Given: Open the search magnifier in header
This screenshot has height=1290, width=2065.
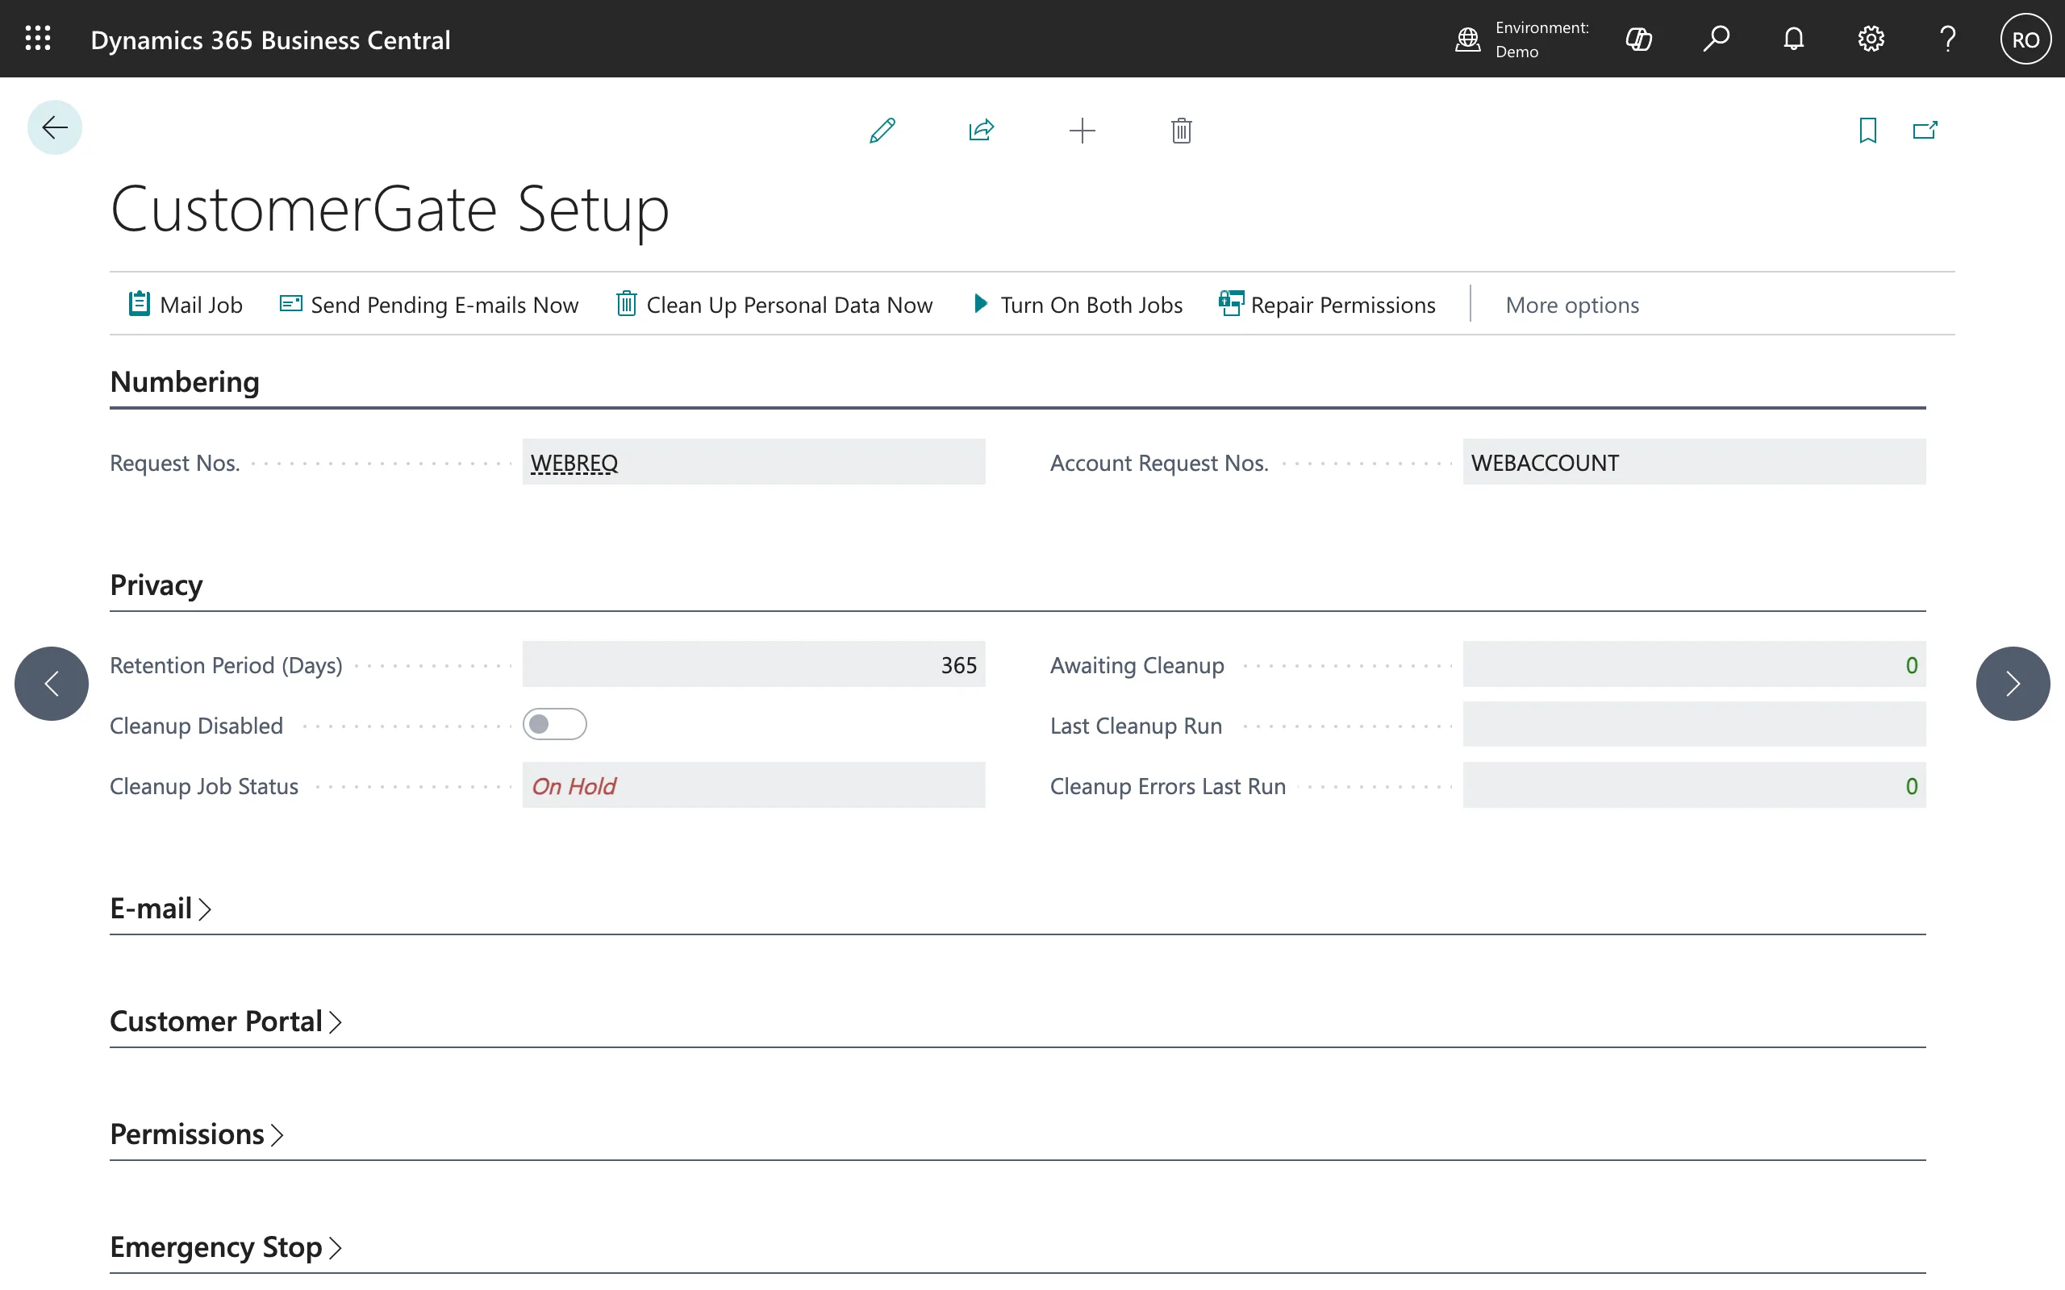Looking at the screenshot, I should click(1716, 40).
